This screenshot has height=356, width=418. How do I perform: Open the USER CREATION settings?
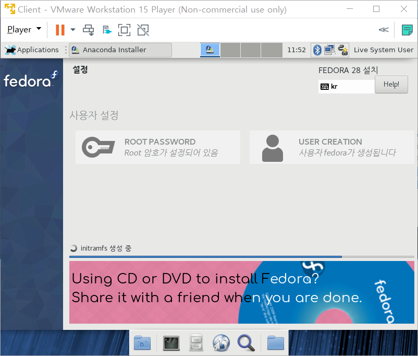pyautogui.click(x=332, y=147)
